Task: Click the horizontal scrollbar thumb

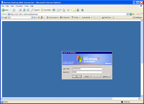Action: pos(58,99)
